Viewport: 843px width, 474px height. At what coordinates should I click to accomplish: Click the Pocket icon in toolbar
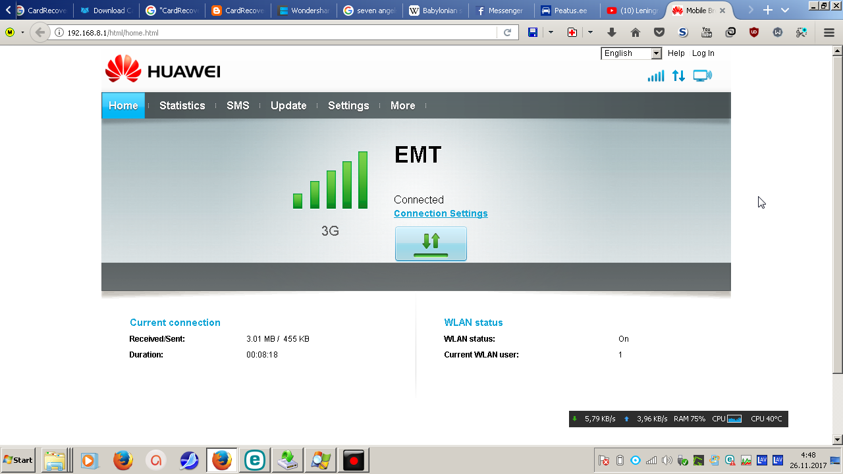tap(659, 32)
